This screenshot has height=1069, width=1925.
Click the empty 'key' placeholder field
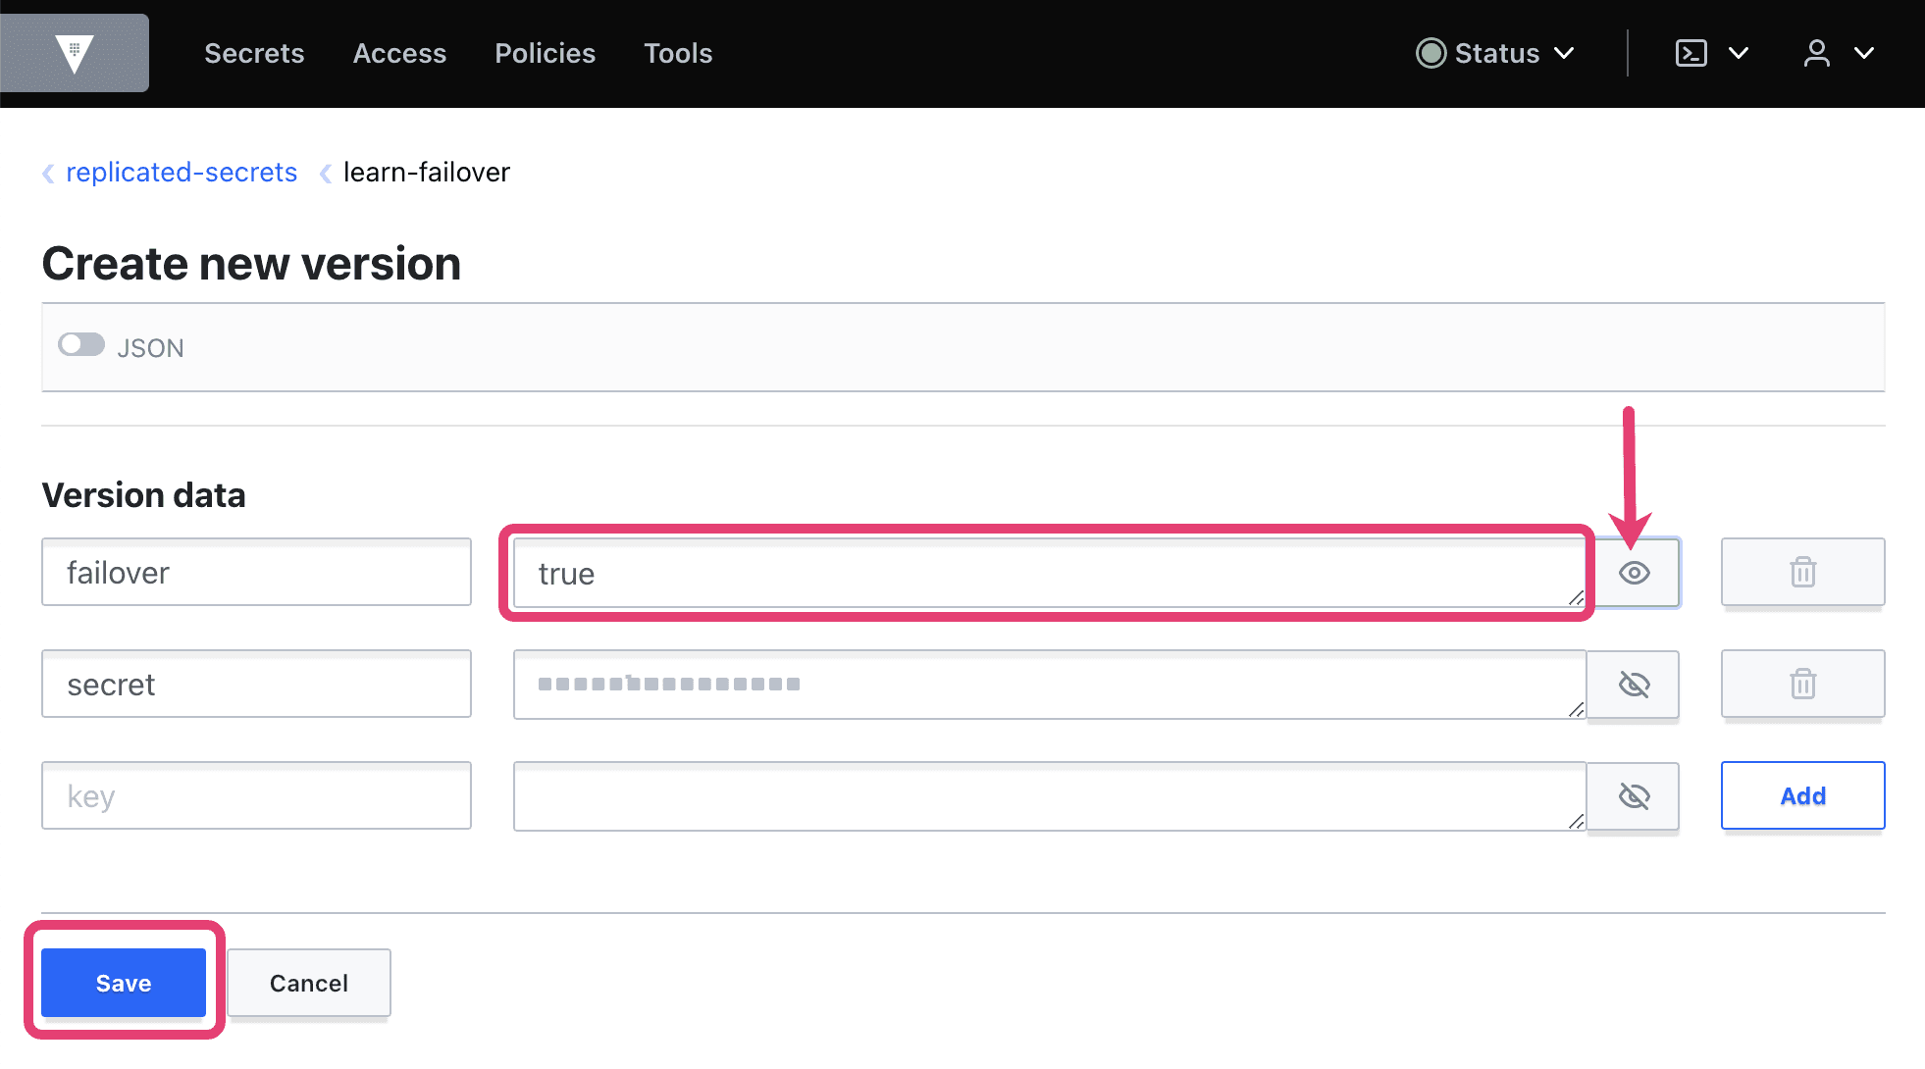(x=256, y=795)
